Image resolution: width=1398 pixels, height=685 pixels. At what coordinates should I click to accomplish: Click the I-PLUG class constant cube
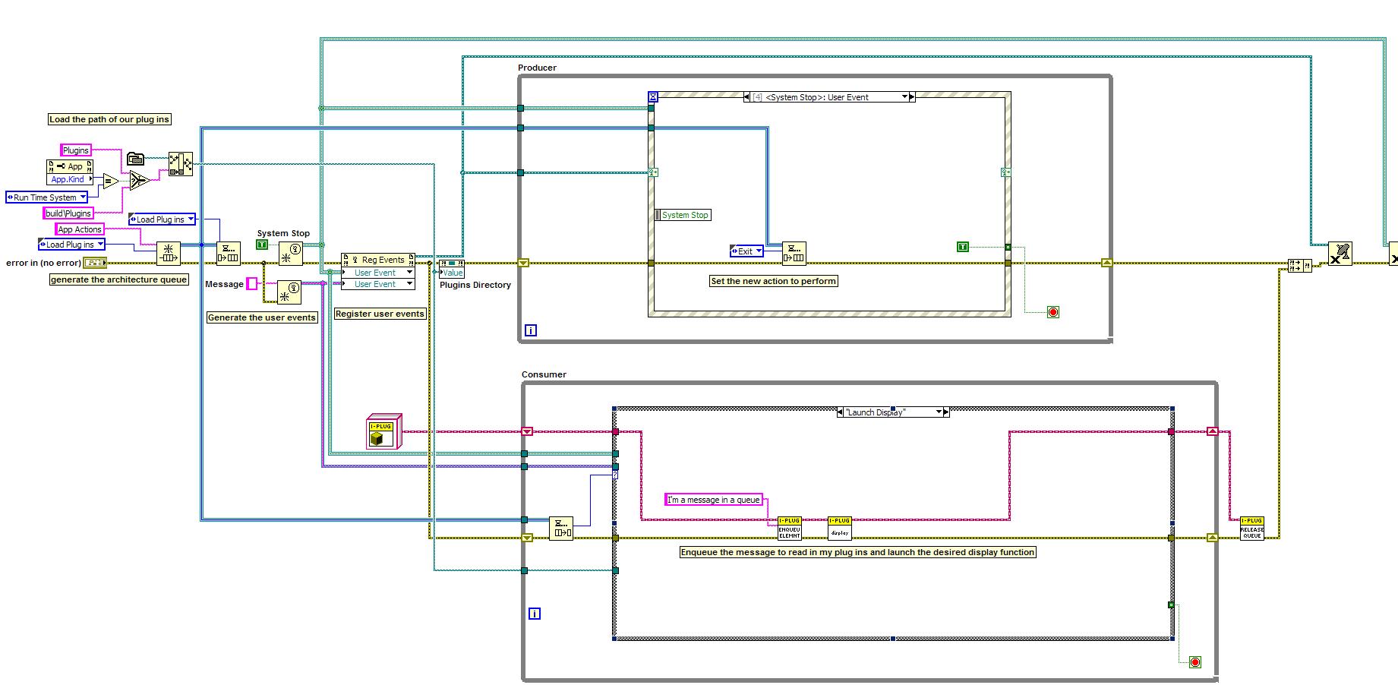[x=383, y=431]
